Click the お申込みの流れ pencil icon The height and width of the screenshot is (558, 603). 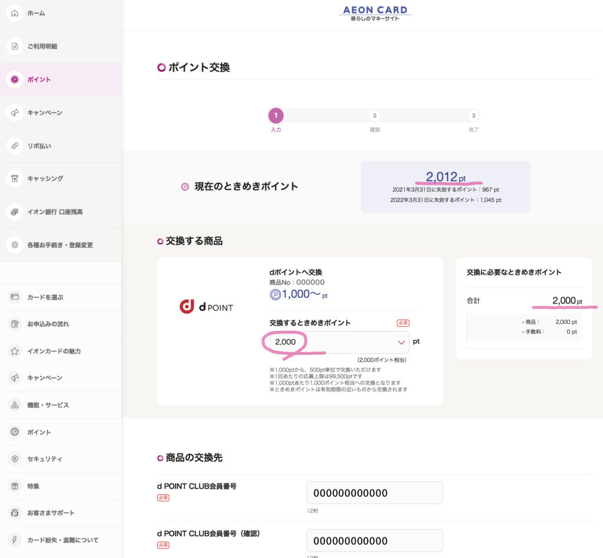coord(15,324)
